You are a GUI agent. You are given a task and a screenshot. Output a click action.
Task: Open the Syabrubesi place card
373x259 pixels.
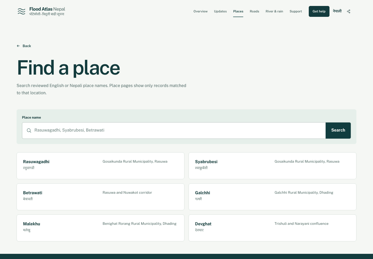point(272,166)
